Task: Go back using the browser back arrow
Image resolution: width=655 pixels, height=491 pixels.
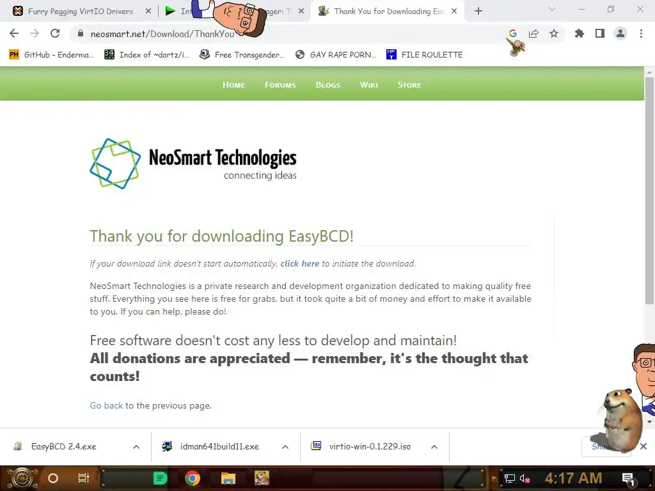Action: point(14,33)
